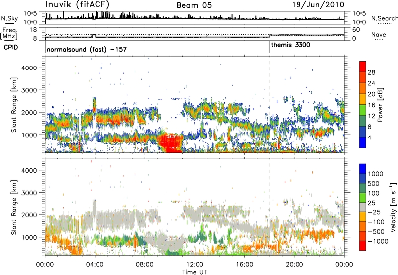This screenshot has width=398, height=275.
Task: Click the '20:00' time axis label
Action: coord(294,265)
